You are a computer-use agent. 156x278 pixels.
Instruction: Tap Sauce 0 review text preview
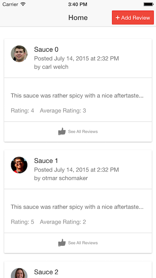pyautogui.click(x=77, y=96)
